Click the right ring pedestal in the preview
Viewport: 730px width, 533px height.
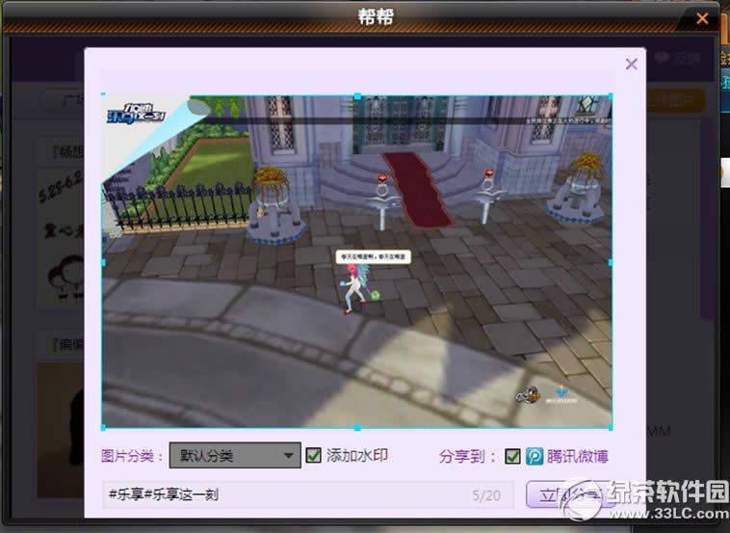coord(488,197)
